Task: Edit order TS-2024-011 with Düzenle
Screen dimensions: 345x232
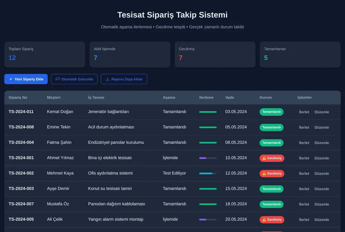Action: tap(322, 112)
